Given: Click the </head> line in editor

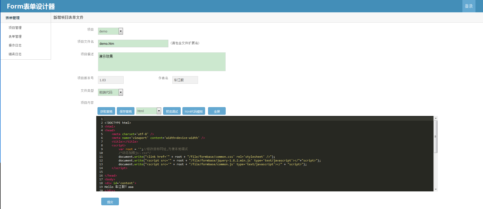Looking at the screenshot, I should 111,176.
